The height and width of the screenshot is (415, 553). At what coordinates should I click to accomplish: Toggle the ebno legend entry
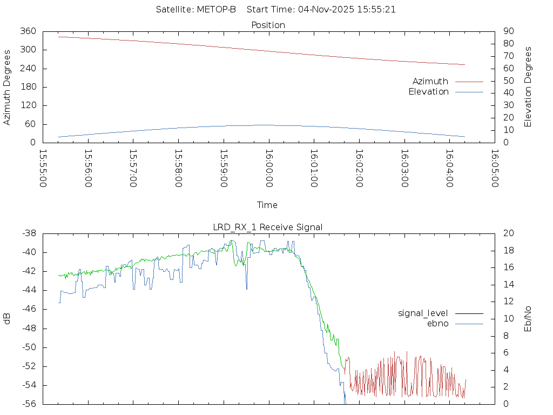[437, 324]
